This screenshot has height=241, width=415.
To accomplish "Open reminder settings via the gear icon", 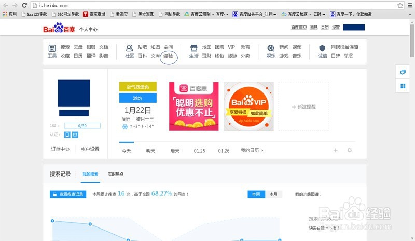I will pyautogui.click(x=350, y=150).
